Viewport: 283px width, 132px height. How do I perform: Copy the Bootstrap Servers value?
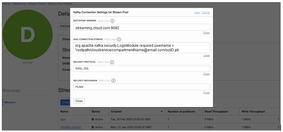[x=206, y=33]
